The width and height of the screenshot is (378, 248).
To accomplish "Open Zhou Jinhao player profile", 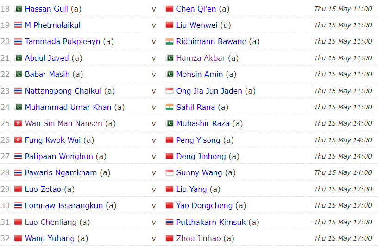I will click(198, 238).
